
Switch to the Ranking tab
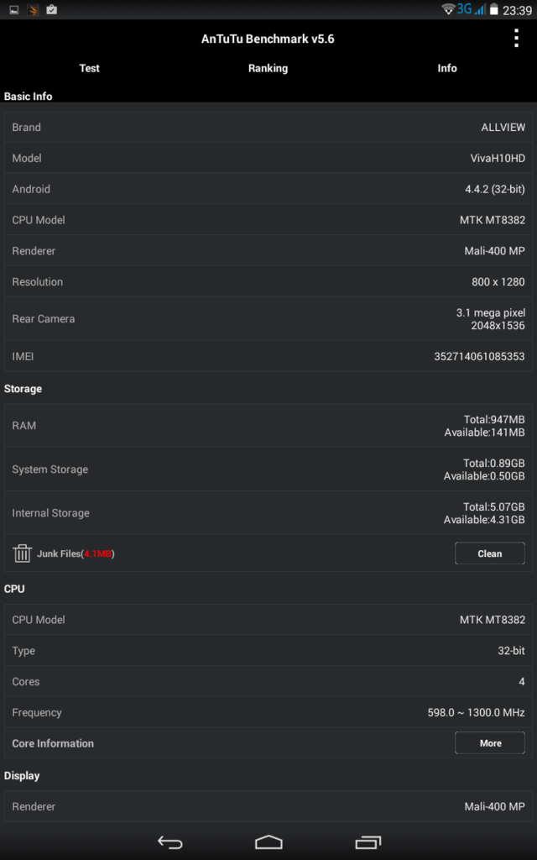click(268, 68)
